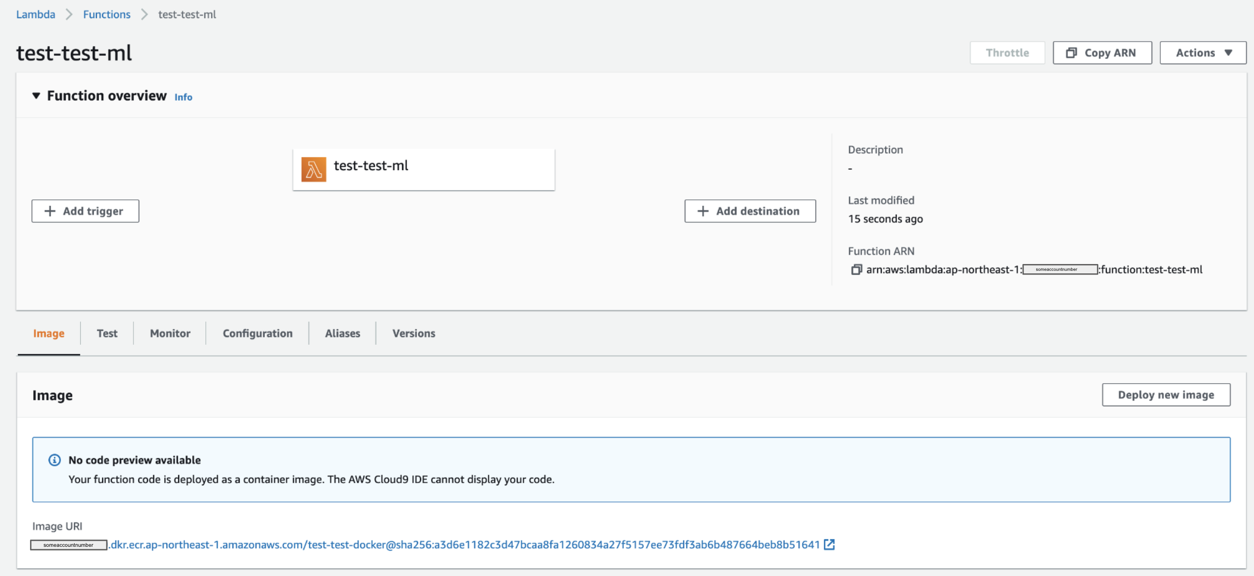Switch to the Configuration tab
Viewport: 1254px width, 576px height.
click(257, 333)
